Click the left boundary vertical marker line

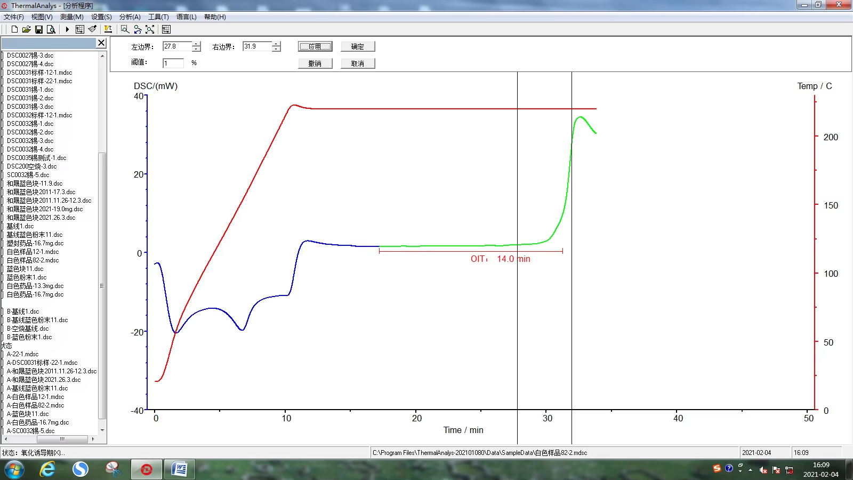click(517, 258)
